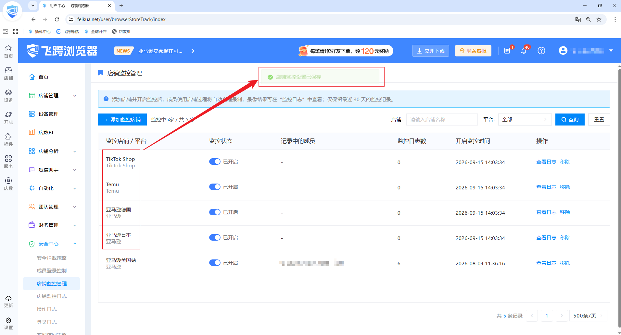Click the 添加监控店铺 button
The height and width of the screenshot is (335, 621).
pyautogui.click(x=122, y=119)
